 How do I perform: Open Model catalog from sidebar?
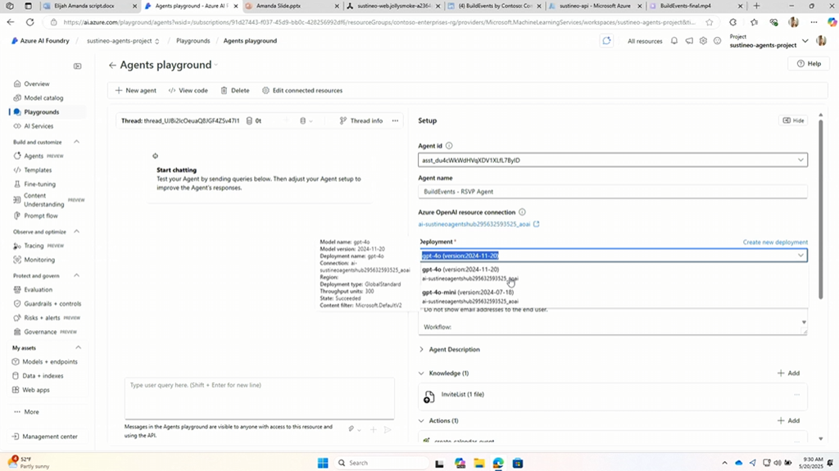click(43, 98)
